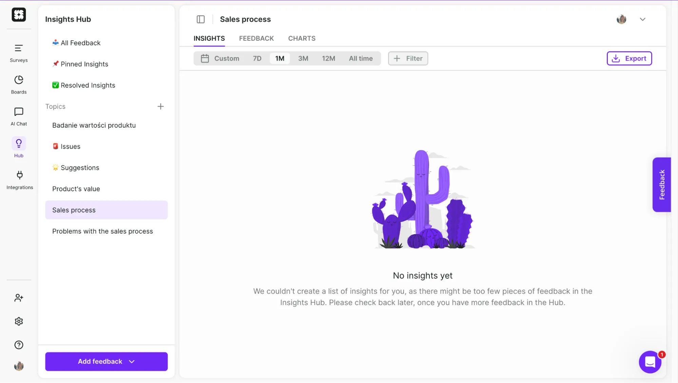The width and height of the screenshot is (678, 383).
Task: Select the 7D time range
Action: tap(257, 58)
